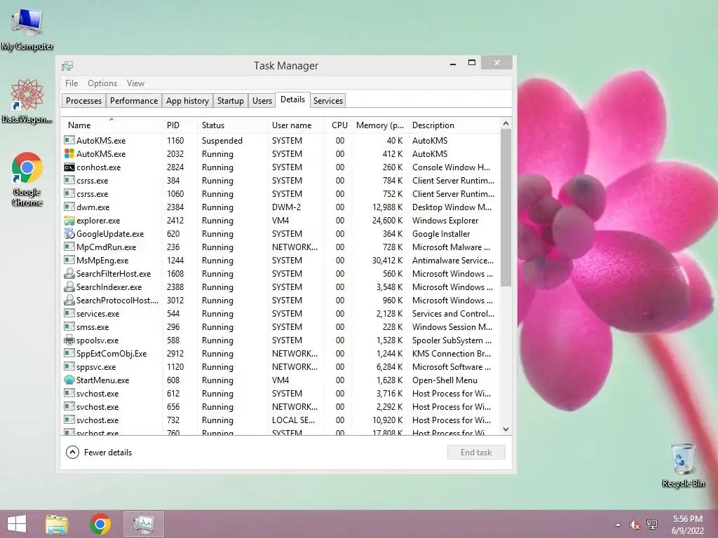Click the dwm.exe process icon

pos(69,207)
